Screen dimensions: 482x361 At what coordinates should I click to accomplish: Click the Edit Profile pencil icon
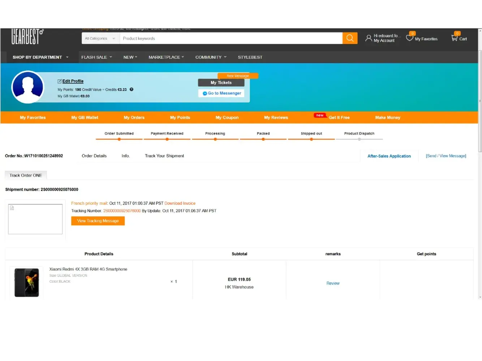click(x=60, y=81)
